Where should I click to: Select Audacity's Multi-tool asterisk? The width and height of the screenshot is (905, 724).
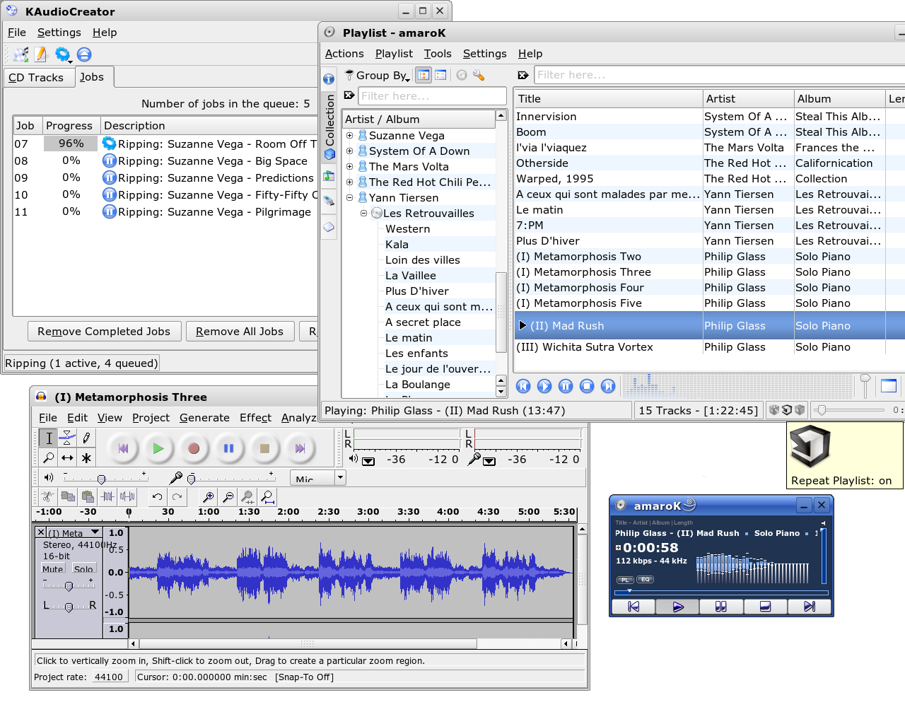[86, 457]
